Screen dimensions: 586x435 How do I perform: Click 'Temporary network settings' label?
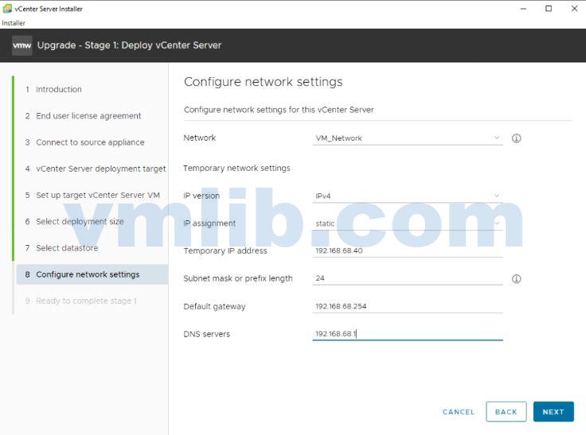click(x=236, y=168)
